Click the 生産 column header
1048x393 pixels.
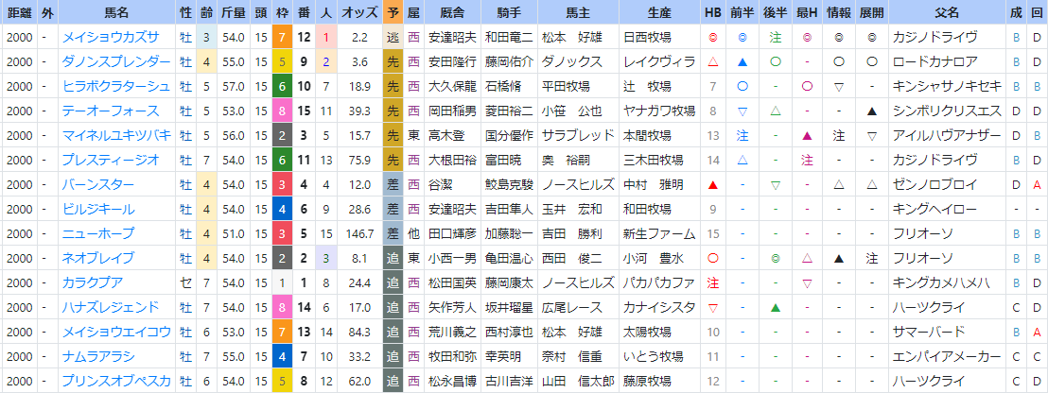point(659,12)
